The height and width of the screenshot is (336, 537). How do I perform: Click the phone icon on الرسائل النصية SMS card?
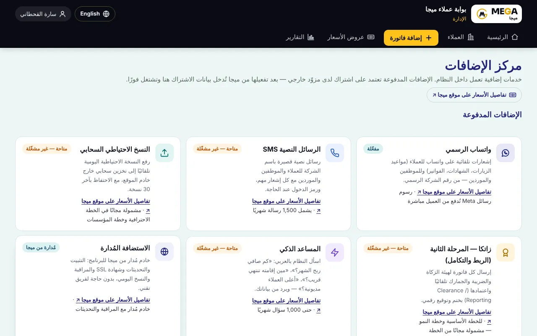pos(334,153)
